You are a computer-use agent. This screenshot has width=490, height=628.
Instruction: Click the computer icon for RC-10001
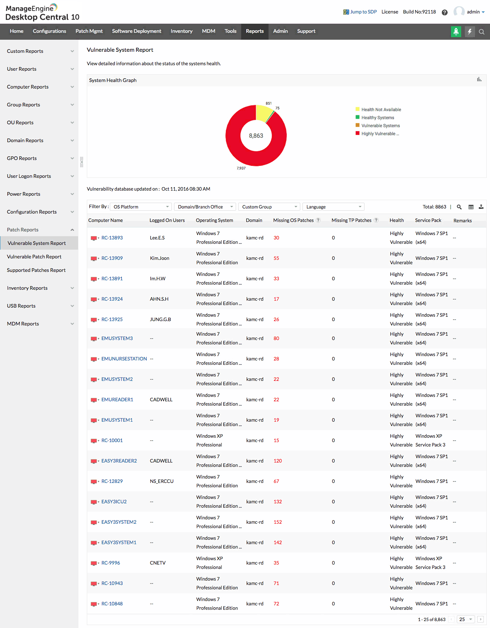point(94,441)
